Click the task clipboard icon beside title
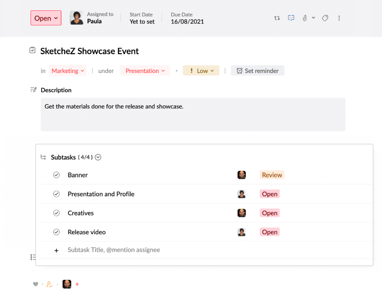The height and width of the screenshot is (292, 382). point(32,50)
